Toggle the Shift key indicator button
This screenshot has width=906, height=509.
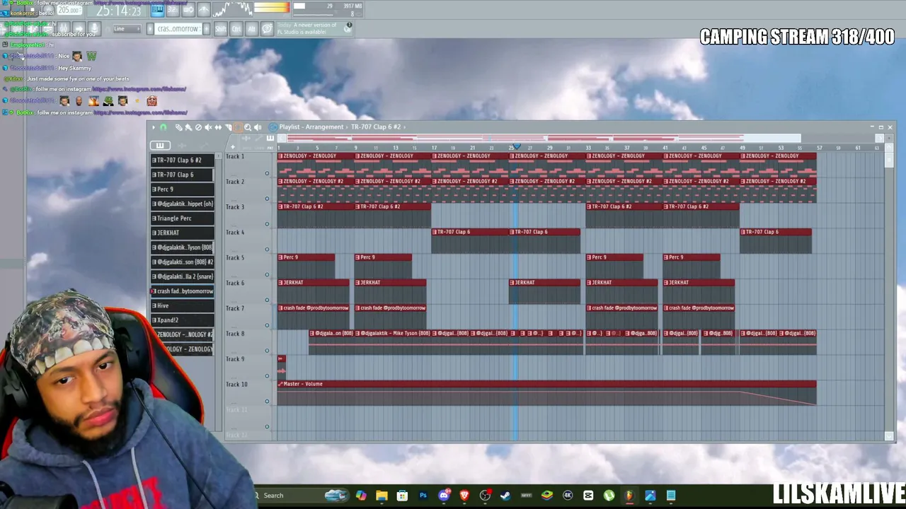(221, 29)
